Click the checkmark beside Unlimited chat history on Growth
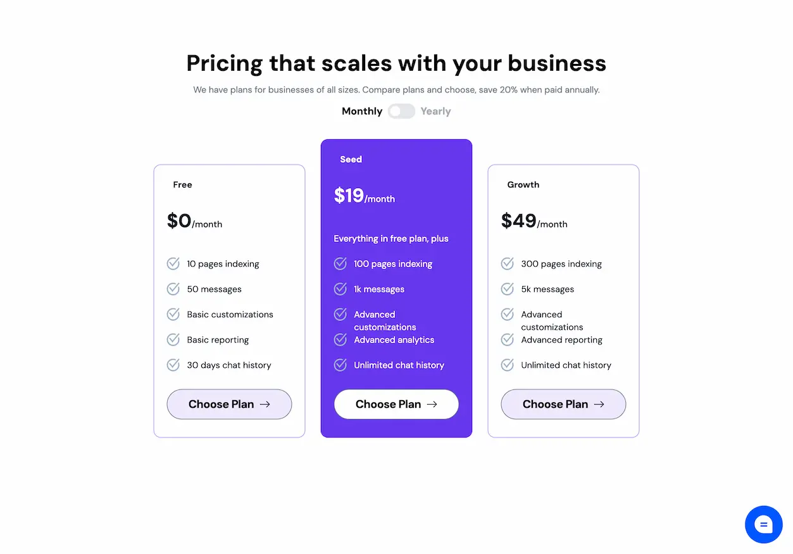The width and height of the screenshot is (793, 554). 507,365
